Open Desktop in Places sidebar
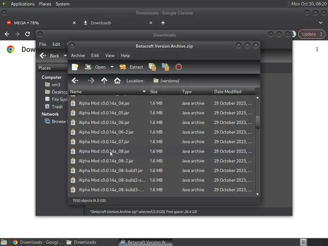This screenshot has width=328, height=246. 56,92
